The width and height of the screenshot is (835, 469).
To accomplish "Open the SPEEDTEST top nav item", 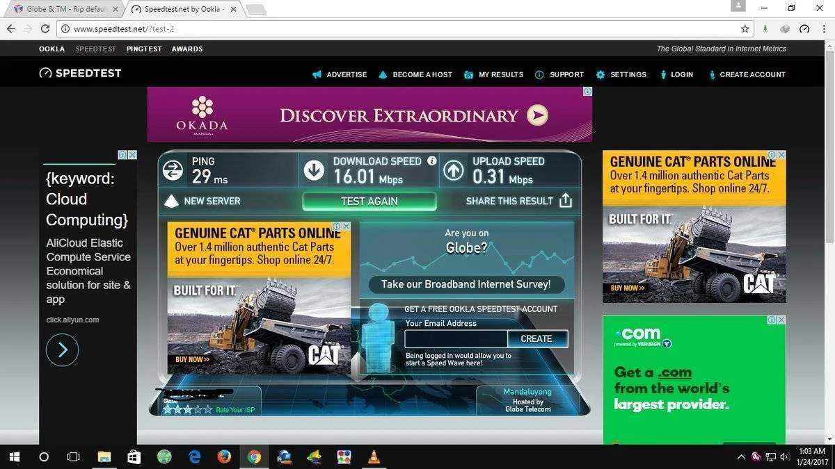I will 96,49.
